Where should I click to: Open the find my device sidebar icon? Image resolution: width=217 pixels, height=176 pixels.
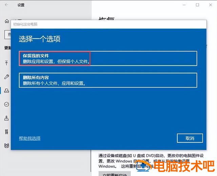(6, 118)
